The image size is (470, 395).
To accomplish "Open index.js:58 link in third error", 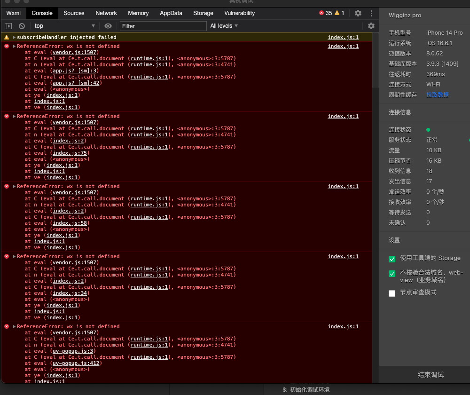I will (70, 223).
